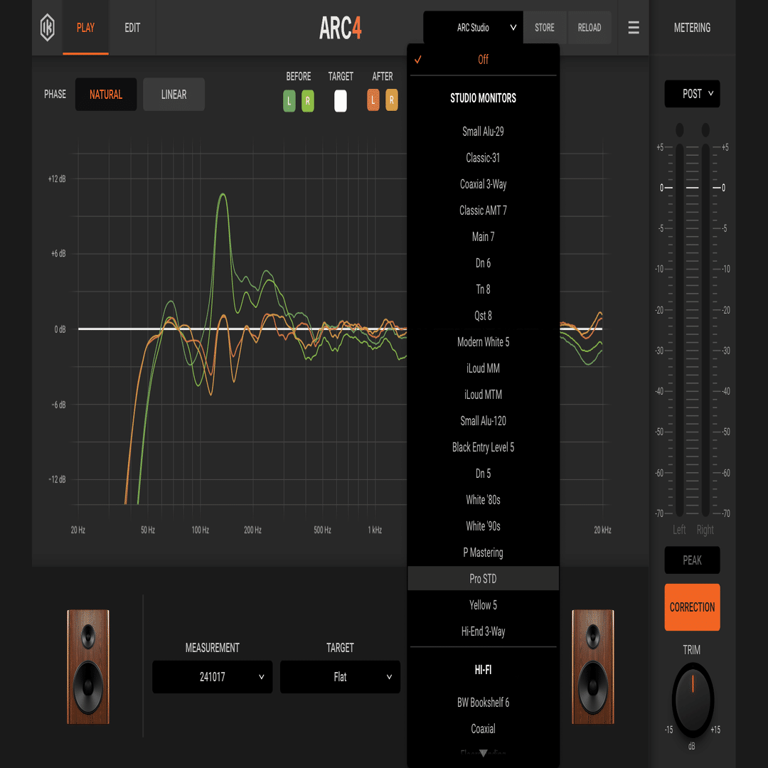768x768 pixels.
Task: Choose Classic AMT 7 monitor
Action: click(x=483, y=210)
